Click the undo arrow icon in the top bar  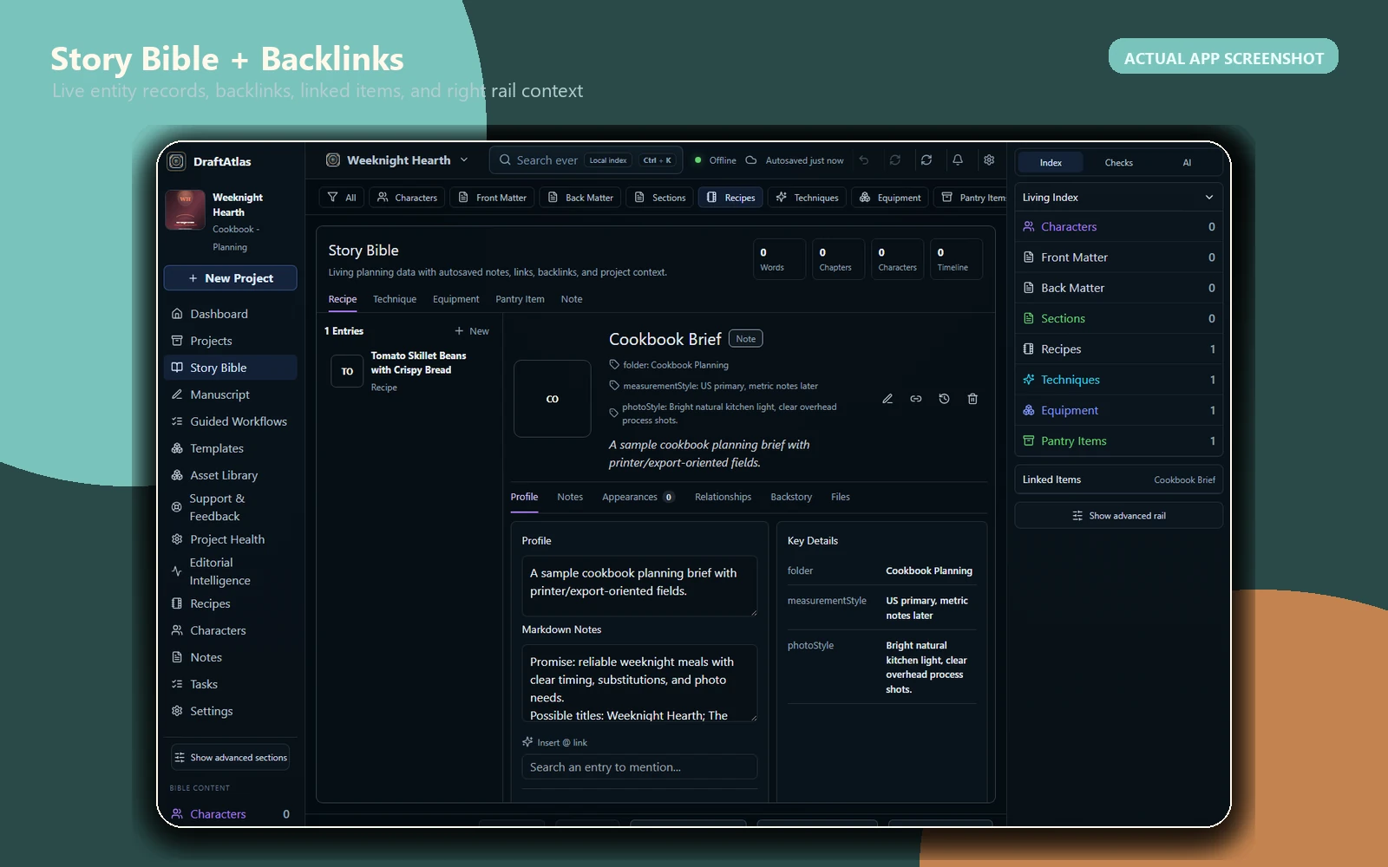tap(864, 160)
